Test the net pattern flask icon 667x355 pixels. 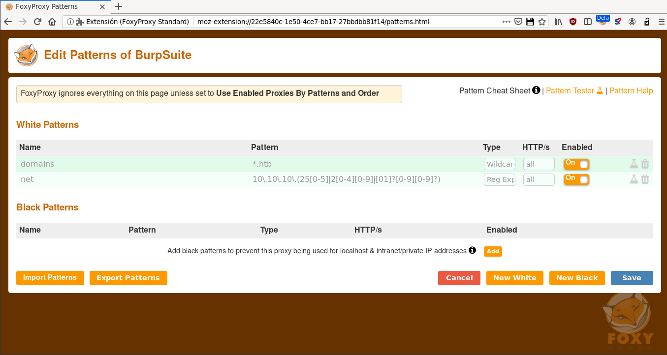(634, 179)
